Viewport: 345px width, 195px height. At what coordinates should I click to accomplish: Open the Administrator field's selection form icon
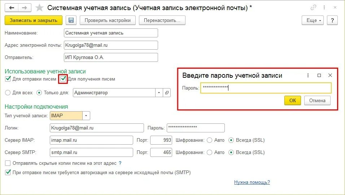167,93
